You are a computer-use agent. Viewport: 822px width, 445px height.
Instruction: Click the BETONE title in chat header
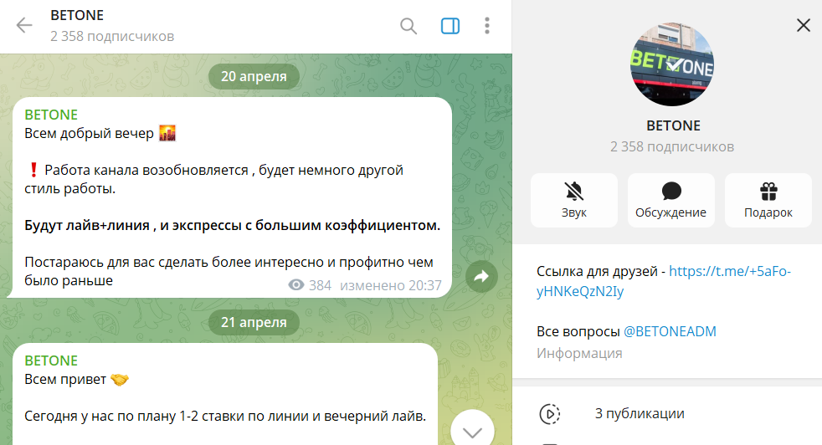(x=77, y=16)
